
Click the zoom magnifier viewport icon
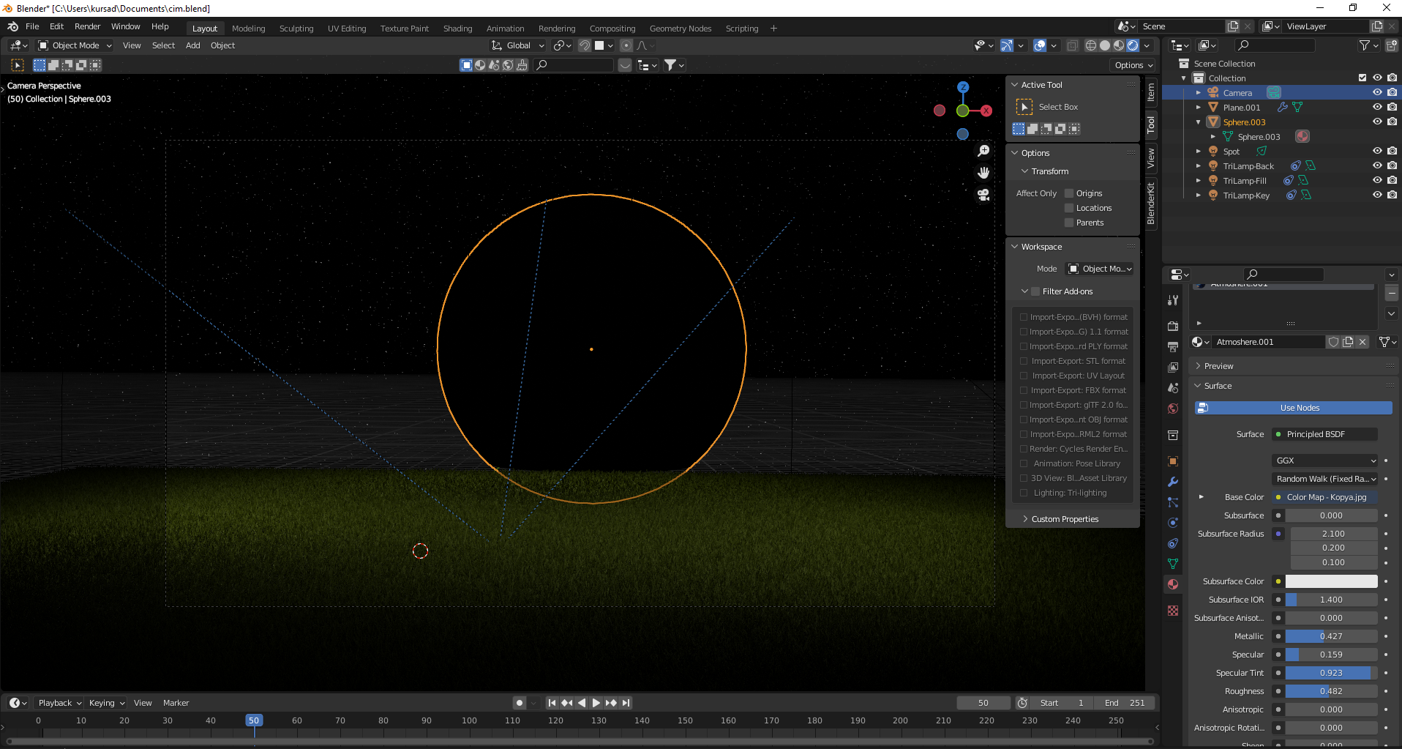[983, 151]
